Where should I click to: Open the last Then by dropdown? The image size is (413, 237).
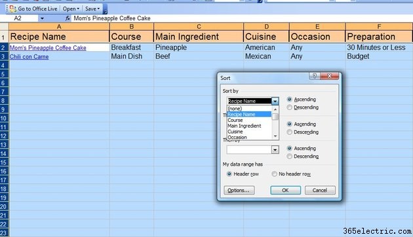[x=275, y=150]
